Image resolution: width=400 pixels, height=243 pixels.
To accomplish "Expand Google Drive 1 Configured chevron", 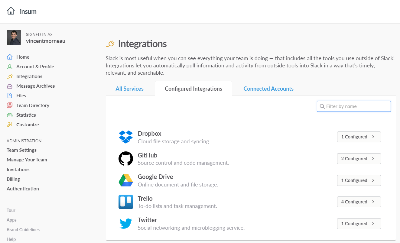I will pos(373,180).
